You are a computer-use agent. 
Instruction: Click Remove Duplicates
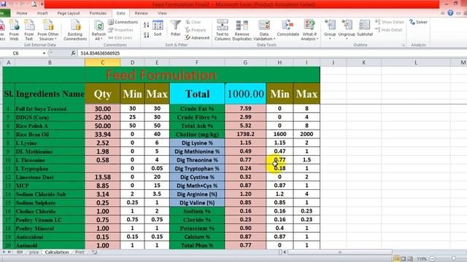(242, 30)
